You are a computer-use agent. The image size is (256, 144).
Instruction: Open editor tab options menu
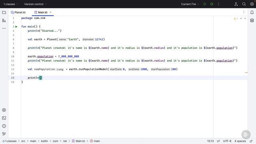click(244, 12)
